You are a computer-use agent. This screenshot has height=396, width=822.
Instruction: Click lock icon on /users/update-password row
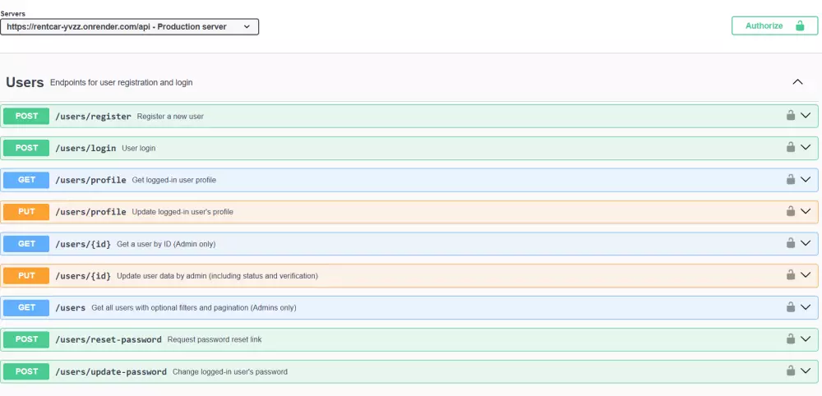[790, 371]
